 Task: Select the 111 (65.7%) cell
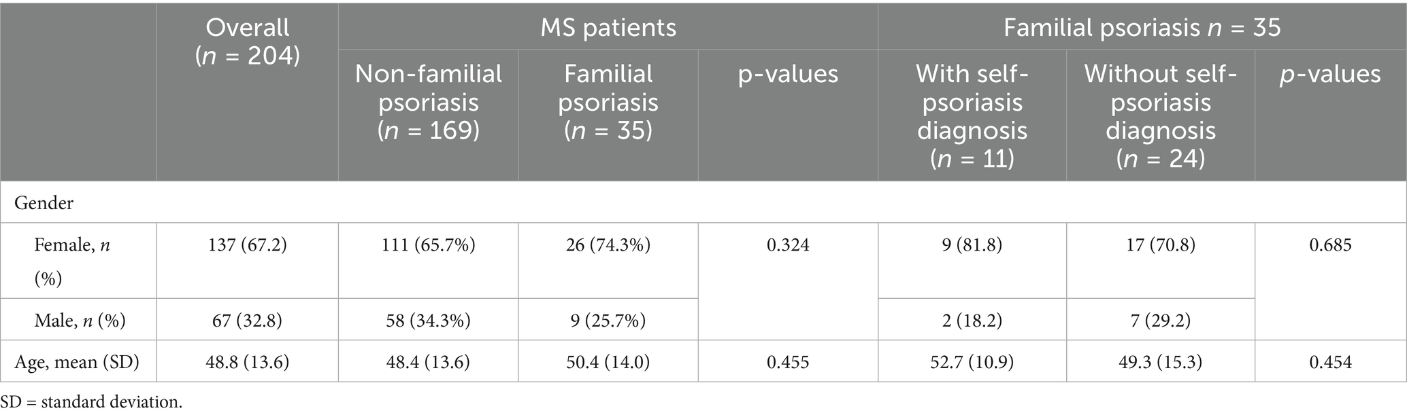pos(428,244)
